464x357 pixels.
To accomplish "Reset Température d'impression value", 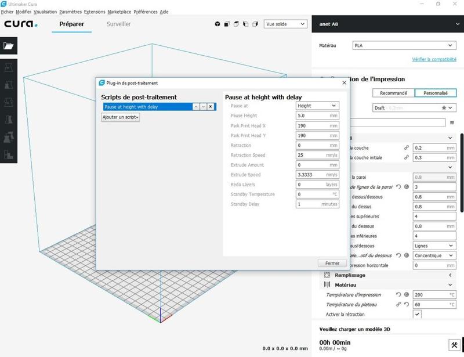I will (398, 294).
